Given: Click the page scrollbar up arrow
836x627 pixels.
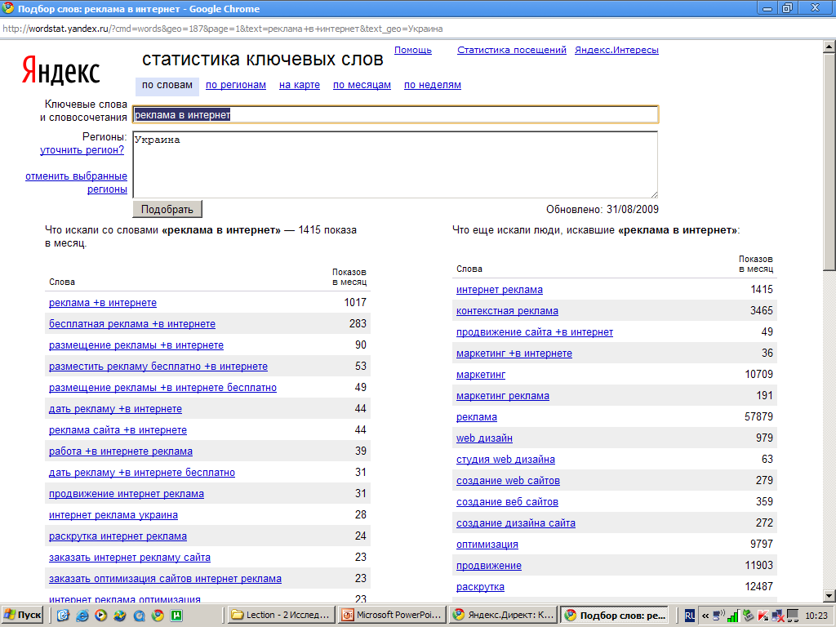Looking at the screenshot, I should (829, 47).
